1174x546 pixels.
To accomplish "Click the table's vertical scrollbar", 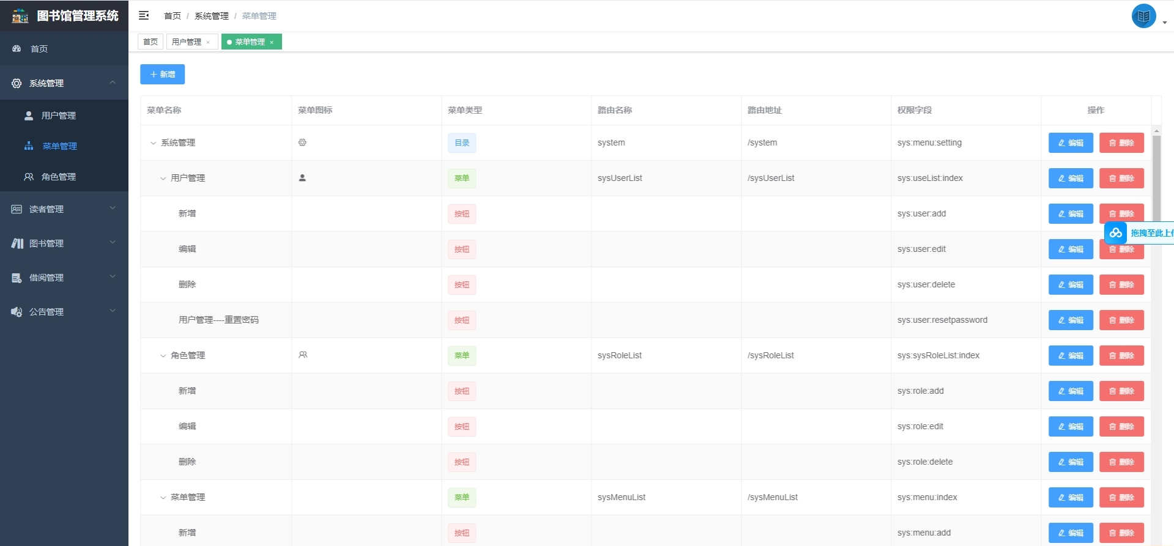I will point(1156,177).
